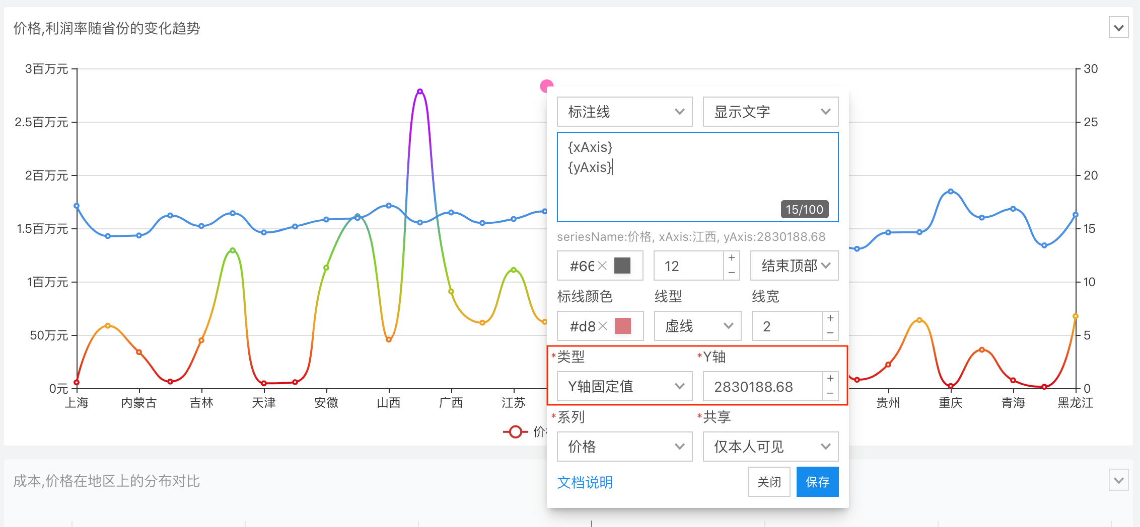Toggle the price series legend icon

click(515, 431)
